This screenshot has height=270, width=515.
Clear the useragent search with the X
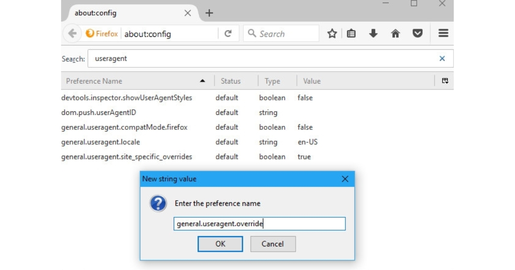coord(442,58)
